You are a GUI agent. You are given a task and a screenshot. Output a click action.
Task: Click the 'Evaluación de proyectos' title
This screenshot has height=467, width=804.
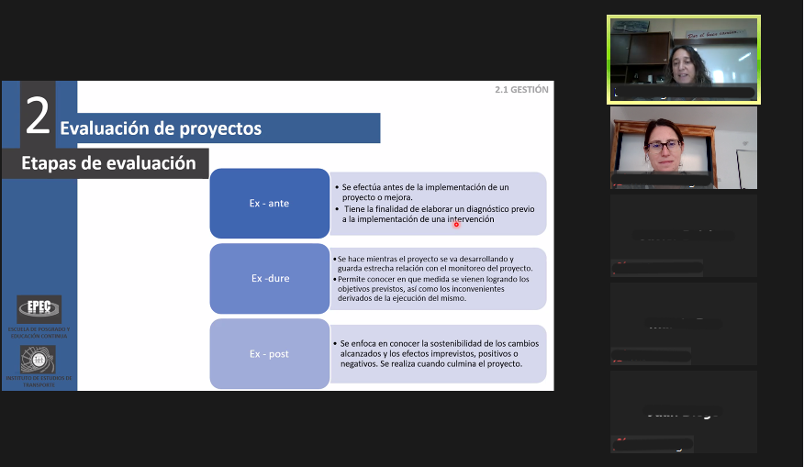(161, 128)
